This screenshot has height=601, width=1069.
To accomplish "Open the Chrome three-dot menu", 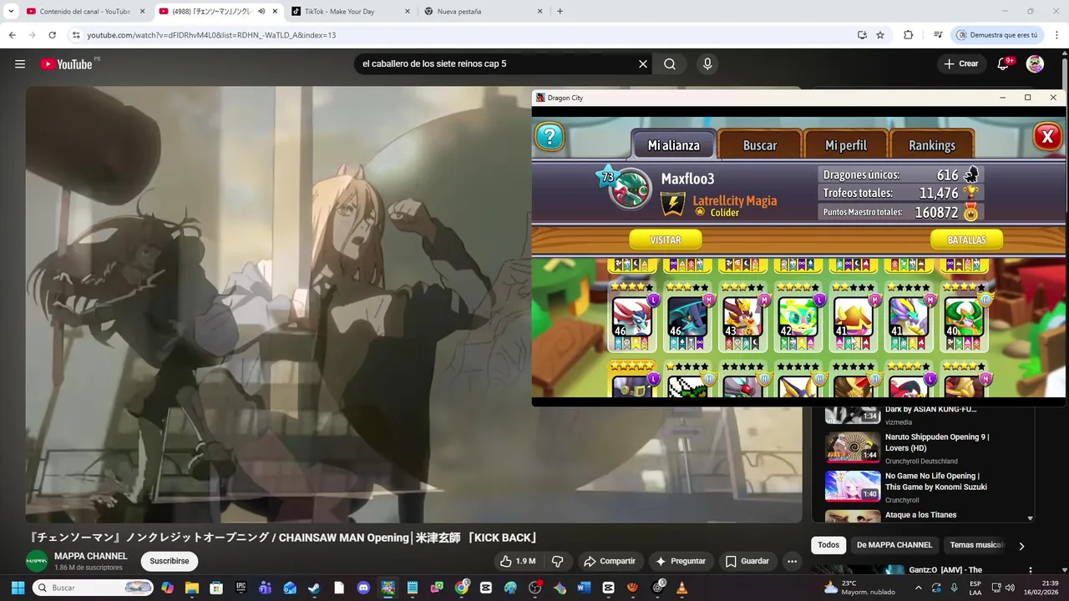I will 1056,35.
